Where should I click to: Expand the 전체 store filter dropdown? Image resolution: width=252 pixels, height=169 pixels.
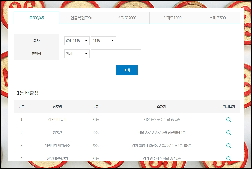(77, 54)
